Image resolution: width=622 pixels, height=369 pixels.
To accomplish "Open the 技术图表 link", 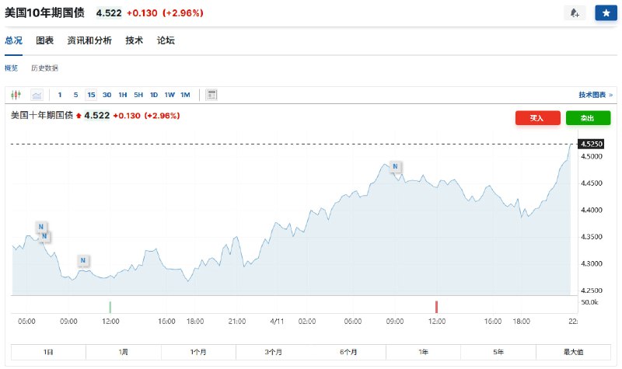I will click(x=595, y=95).
